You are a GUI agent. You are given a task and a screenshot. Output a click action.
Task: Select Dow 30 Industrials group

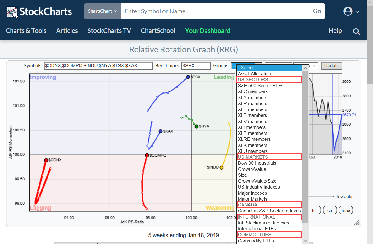coord(269,163)
